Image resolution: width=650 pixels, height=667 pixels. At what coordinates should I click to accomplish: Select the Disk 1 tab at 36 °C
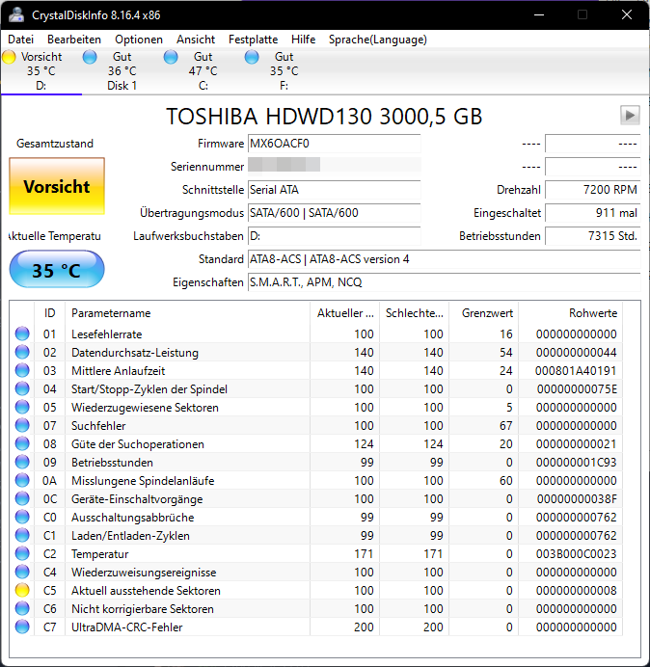tap(122, 71)
